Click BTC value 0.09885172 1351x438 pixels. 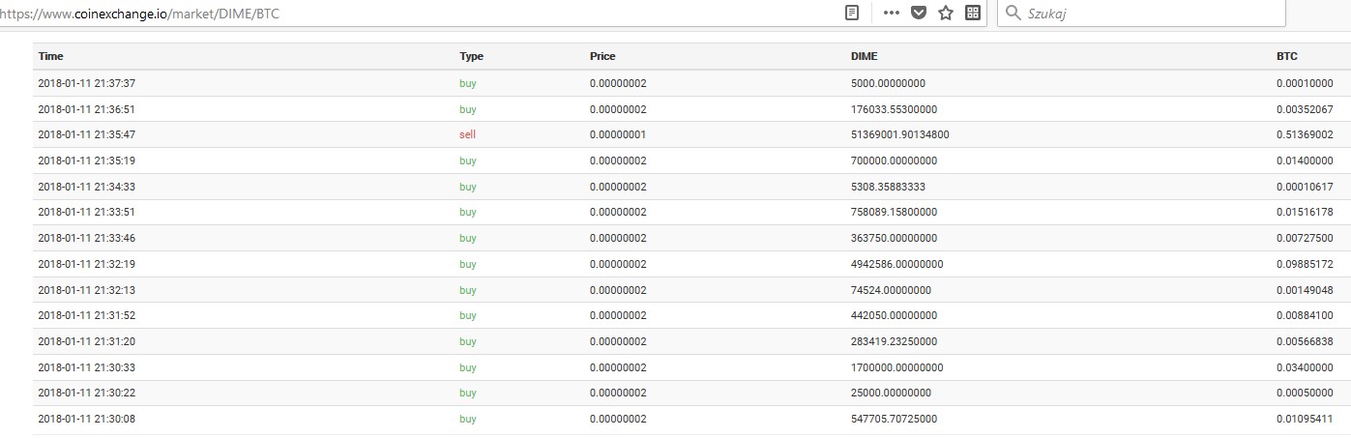[1305, 264]
